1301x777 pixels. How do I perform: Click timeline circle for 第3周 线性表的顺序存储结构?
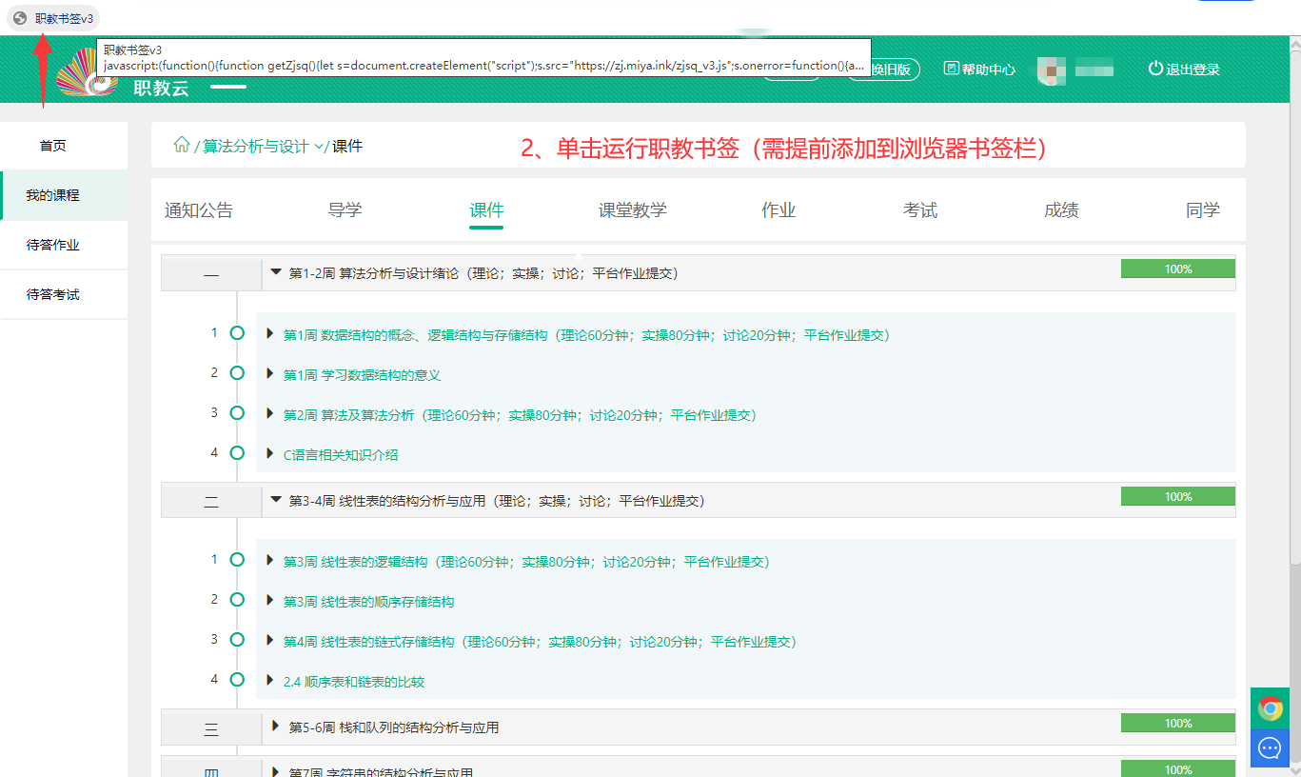click(237, 600)
